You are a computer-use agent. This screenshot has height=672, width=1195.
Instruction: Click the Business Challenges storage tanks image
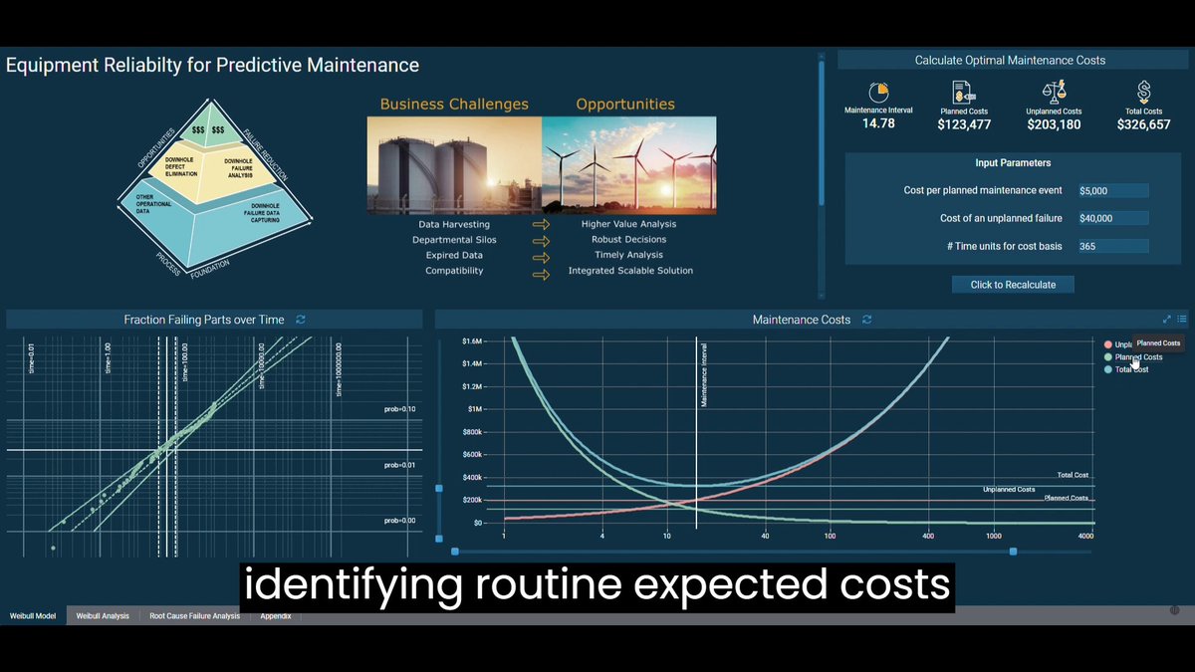tap(454, 165)
